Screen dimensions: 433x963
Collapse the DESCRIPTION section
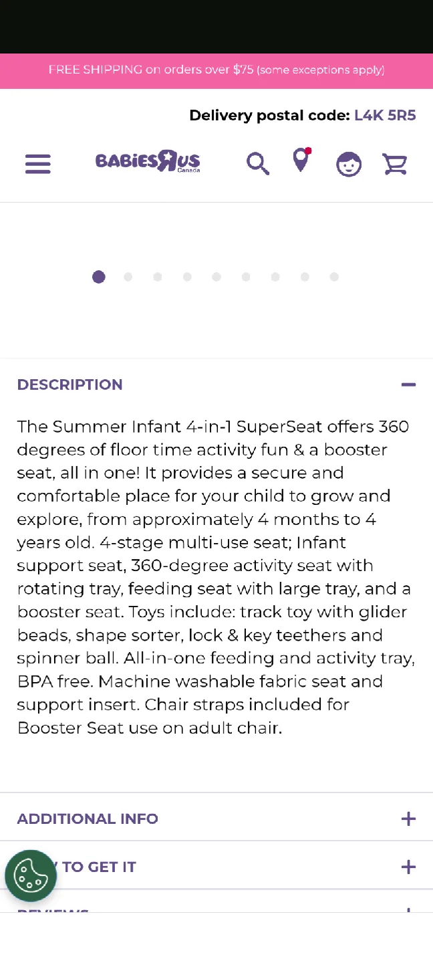(x=408, y=385)
